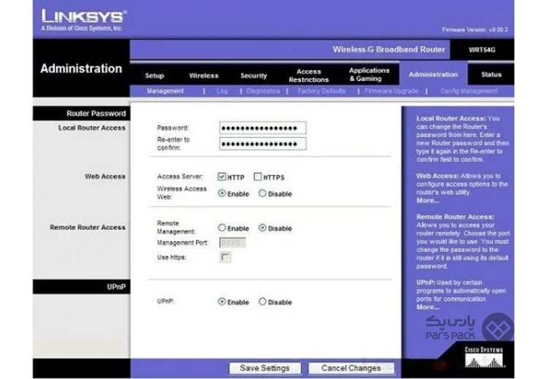Select Disable for UPnP
The height and width of the screenshot is (379, 548).
(262, 302)
